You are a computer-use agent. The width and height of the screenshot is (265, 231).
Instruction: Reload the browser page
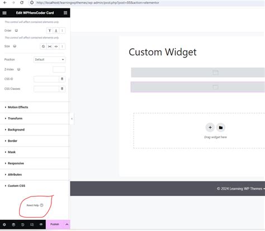[22, 3]
